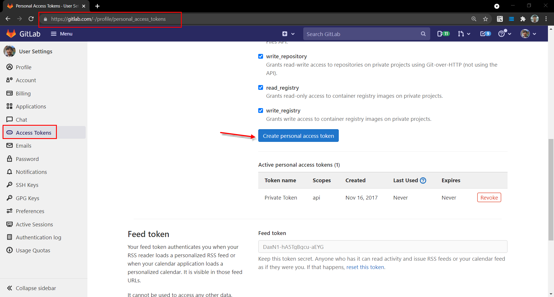Open the issues icon with count 11
This screenshot has width=554, height=297.
[x=443, y=34]
